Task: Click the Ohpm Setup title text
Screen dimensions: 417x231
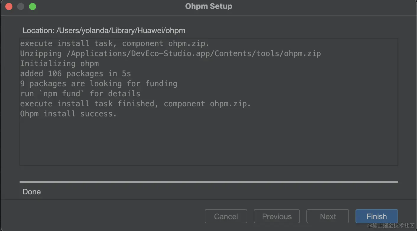Action: (208, 6)
